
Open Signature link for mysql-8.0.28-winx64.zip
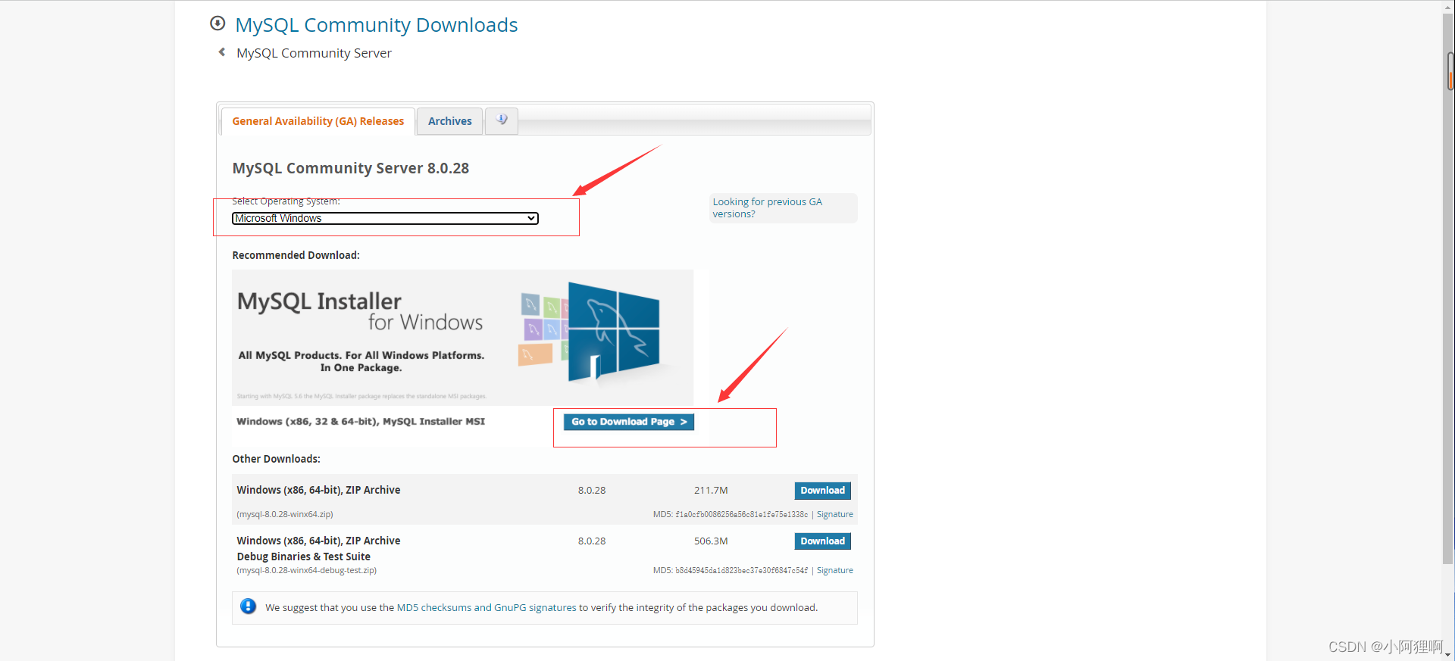[834, 514]
